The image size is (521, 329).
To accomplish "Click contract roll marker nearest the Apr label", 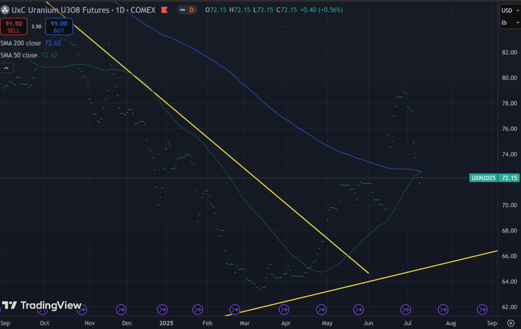I will pos(284,310).
